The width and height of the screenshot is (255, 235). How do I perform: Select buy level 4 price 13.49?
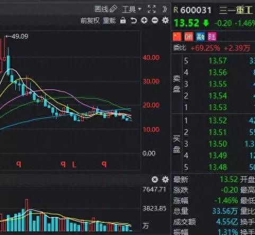(217, 156)
